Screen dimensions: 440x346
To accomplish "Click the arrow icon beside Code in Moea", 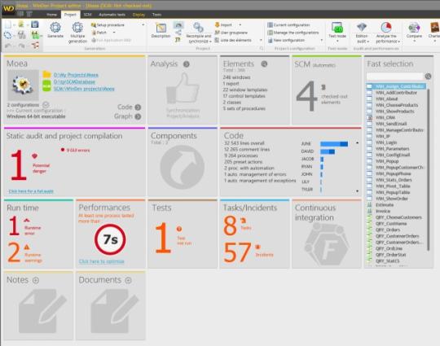I will point(138,107).
